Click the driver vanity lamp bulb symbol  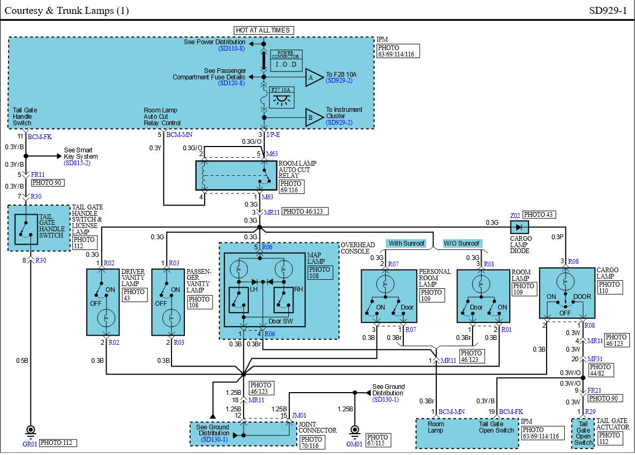click(x=107, y=319)
